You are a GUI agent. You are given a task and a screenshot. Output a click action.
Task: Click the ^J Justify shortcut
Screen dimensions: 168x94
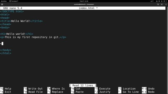click(x=102, y=92)
